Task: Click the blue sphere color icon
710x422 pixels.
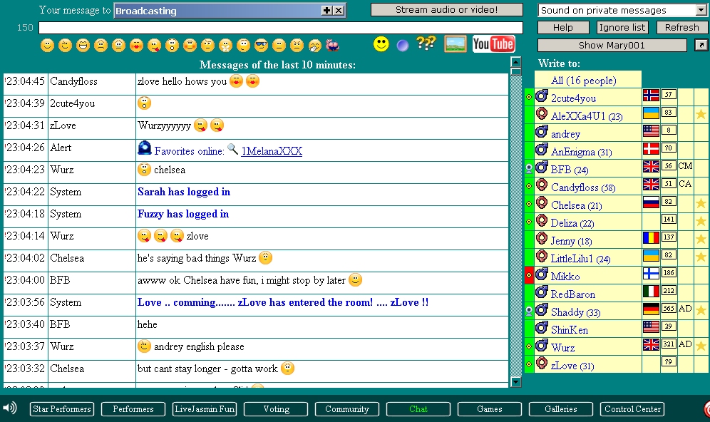Action: pos(403,46)
